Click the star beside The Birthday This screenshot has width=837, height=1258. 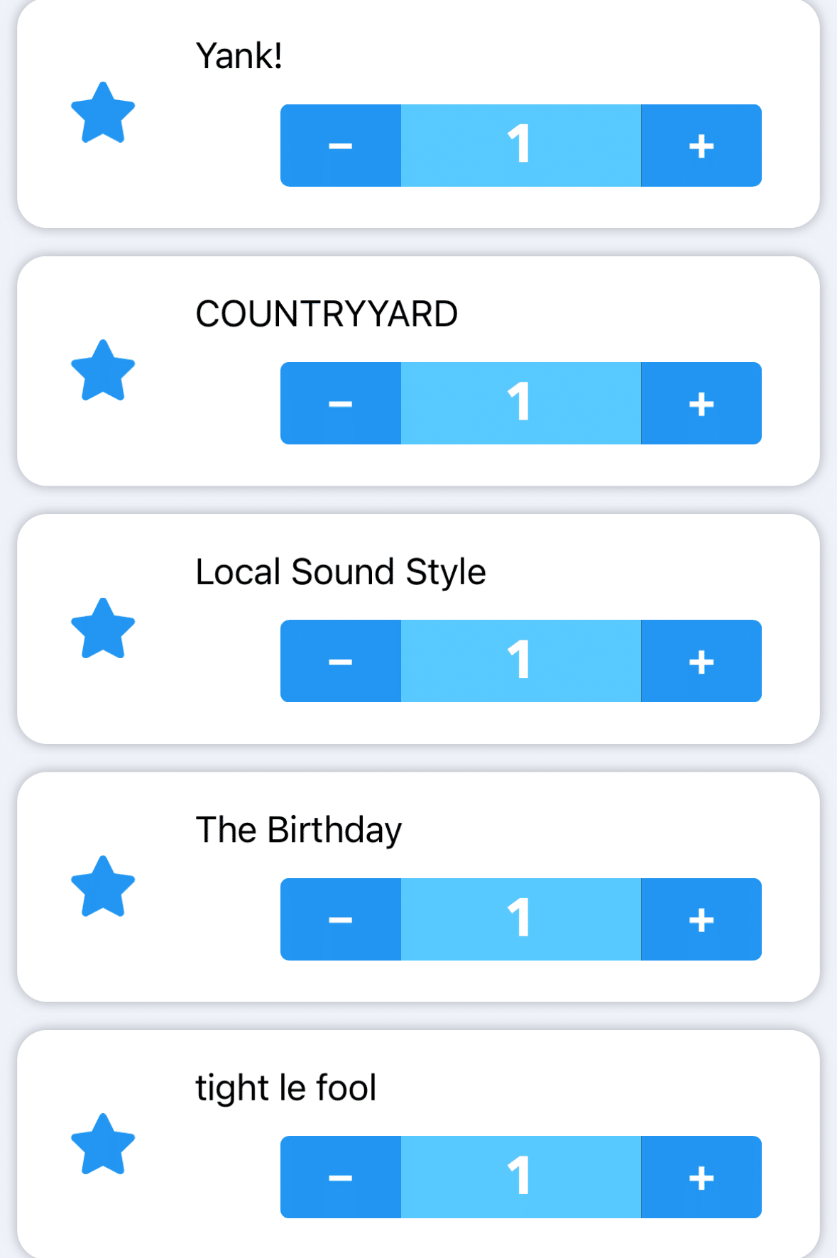(x=103, y=887)
